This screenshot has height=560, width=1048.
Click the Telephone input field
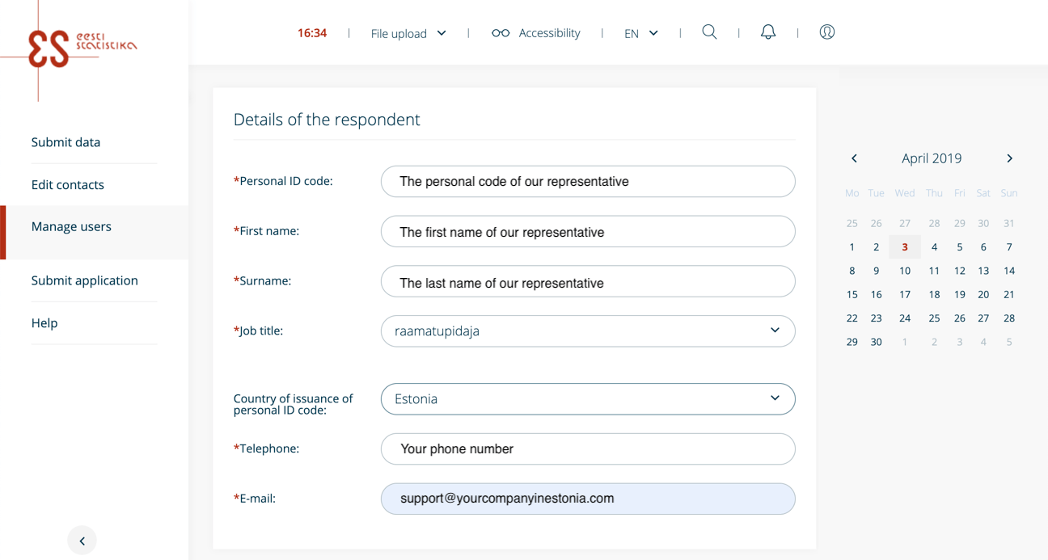(x=588, y=448)
